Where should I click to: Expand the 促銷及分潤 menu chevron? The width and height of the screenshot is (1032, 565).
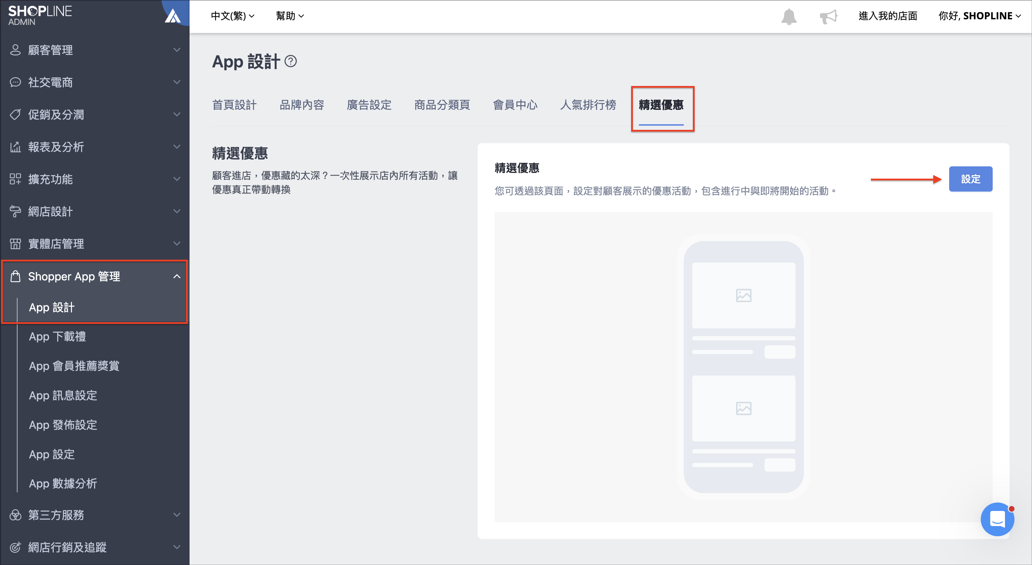[x=177, y=114]
